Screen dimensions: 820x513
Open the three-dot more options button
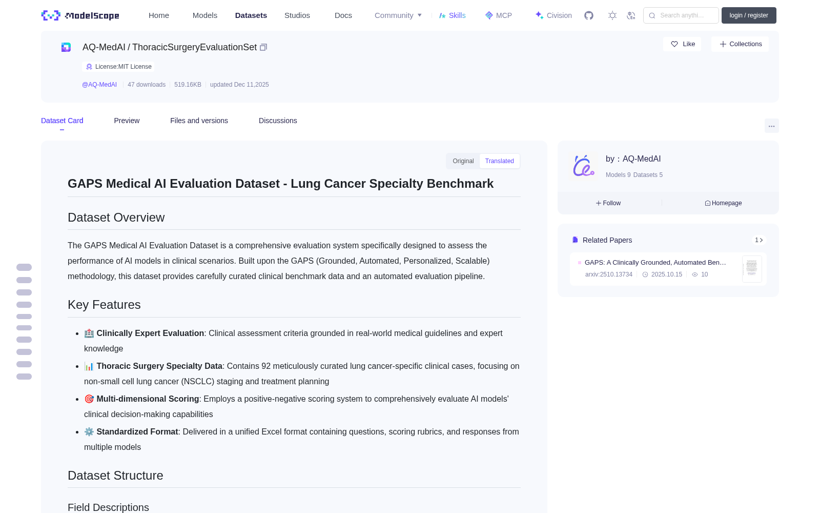coord(771,126)
